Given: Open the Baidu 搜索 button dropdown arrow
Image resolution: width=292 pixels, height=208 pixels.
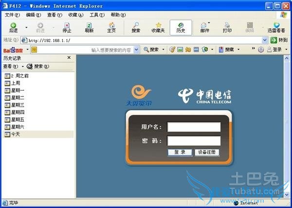Looking at the screenshot, I should pos(164,50).
